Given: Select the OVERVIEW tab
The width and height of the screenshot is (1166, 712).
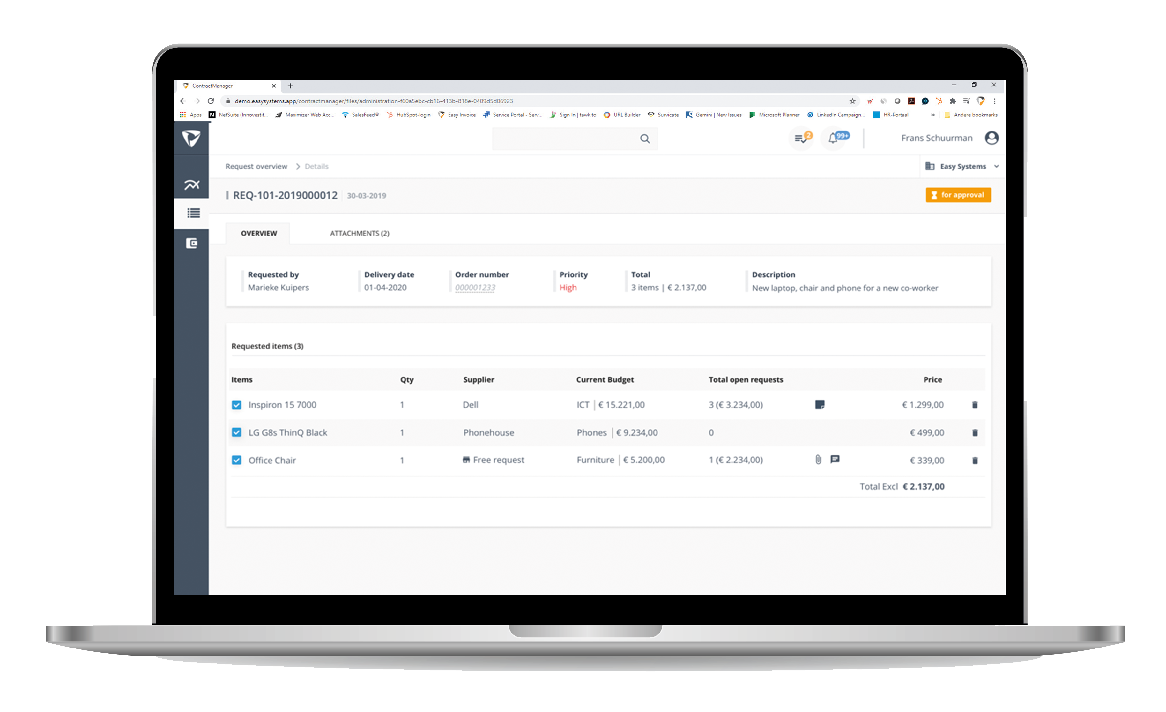Looking at the screenshot, I should (x=258, y=233).
